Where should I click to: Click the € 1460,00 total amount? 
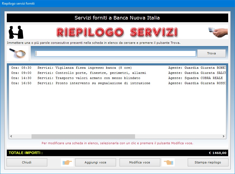(217, 153)
